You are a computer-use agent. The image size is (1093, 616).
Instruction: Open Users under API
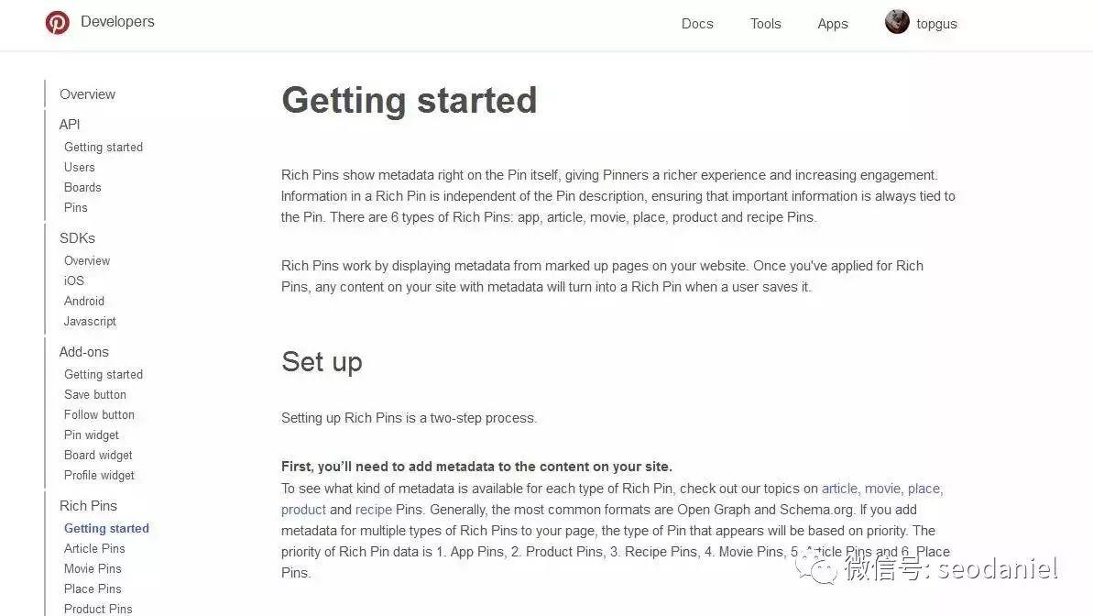[x=80, y=168]
